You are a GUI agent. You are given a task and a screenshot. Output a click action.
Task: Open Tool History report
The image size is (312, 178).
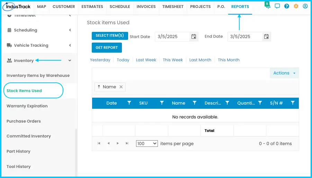pos(18,167)
